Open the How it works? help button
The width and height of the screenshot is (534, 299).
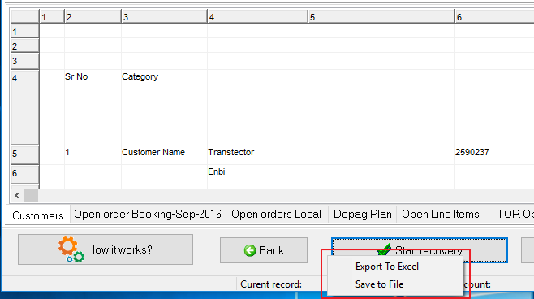(106, 249)
